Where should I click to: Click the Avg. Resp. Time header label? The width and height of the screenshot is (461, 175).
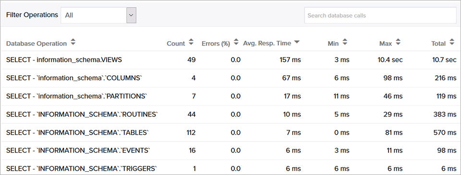267,43
